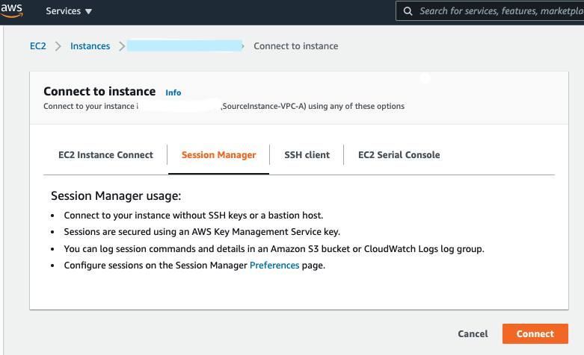Open the Services dropdown menu
This screenshot has width=584, height=355.
69,11
